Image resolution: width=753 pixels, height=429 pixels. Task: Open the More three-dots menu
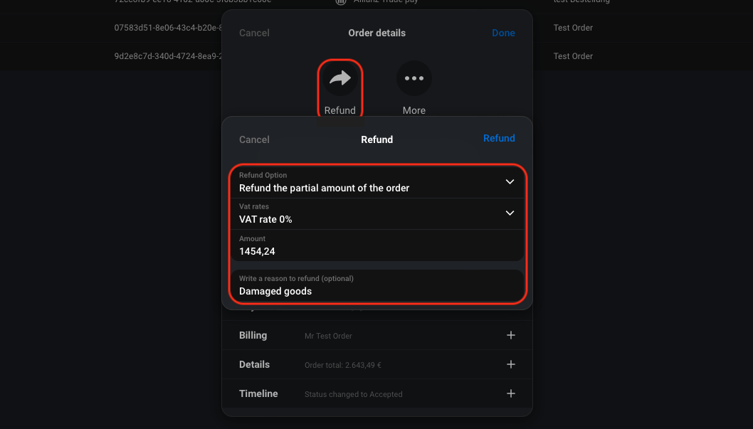pyautogui.click(x=414, y=78)
